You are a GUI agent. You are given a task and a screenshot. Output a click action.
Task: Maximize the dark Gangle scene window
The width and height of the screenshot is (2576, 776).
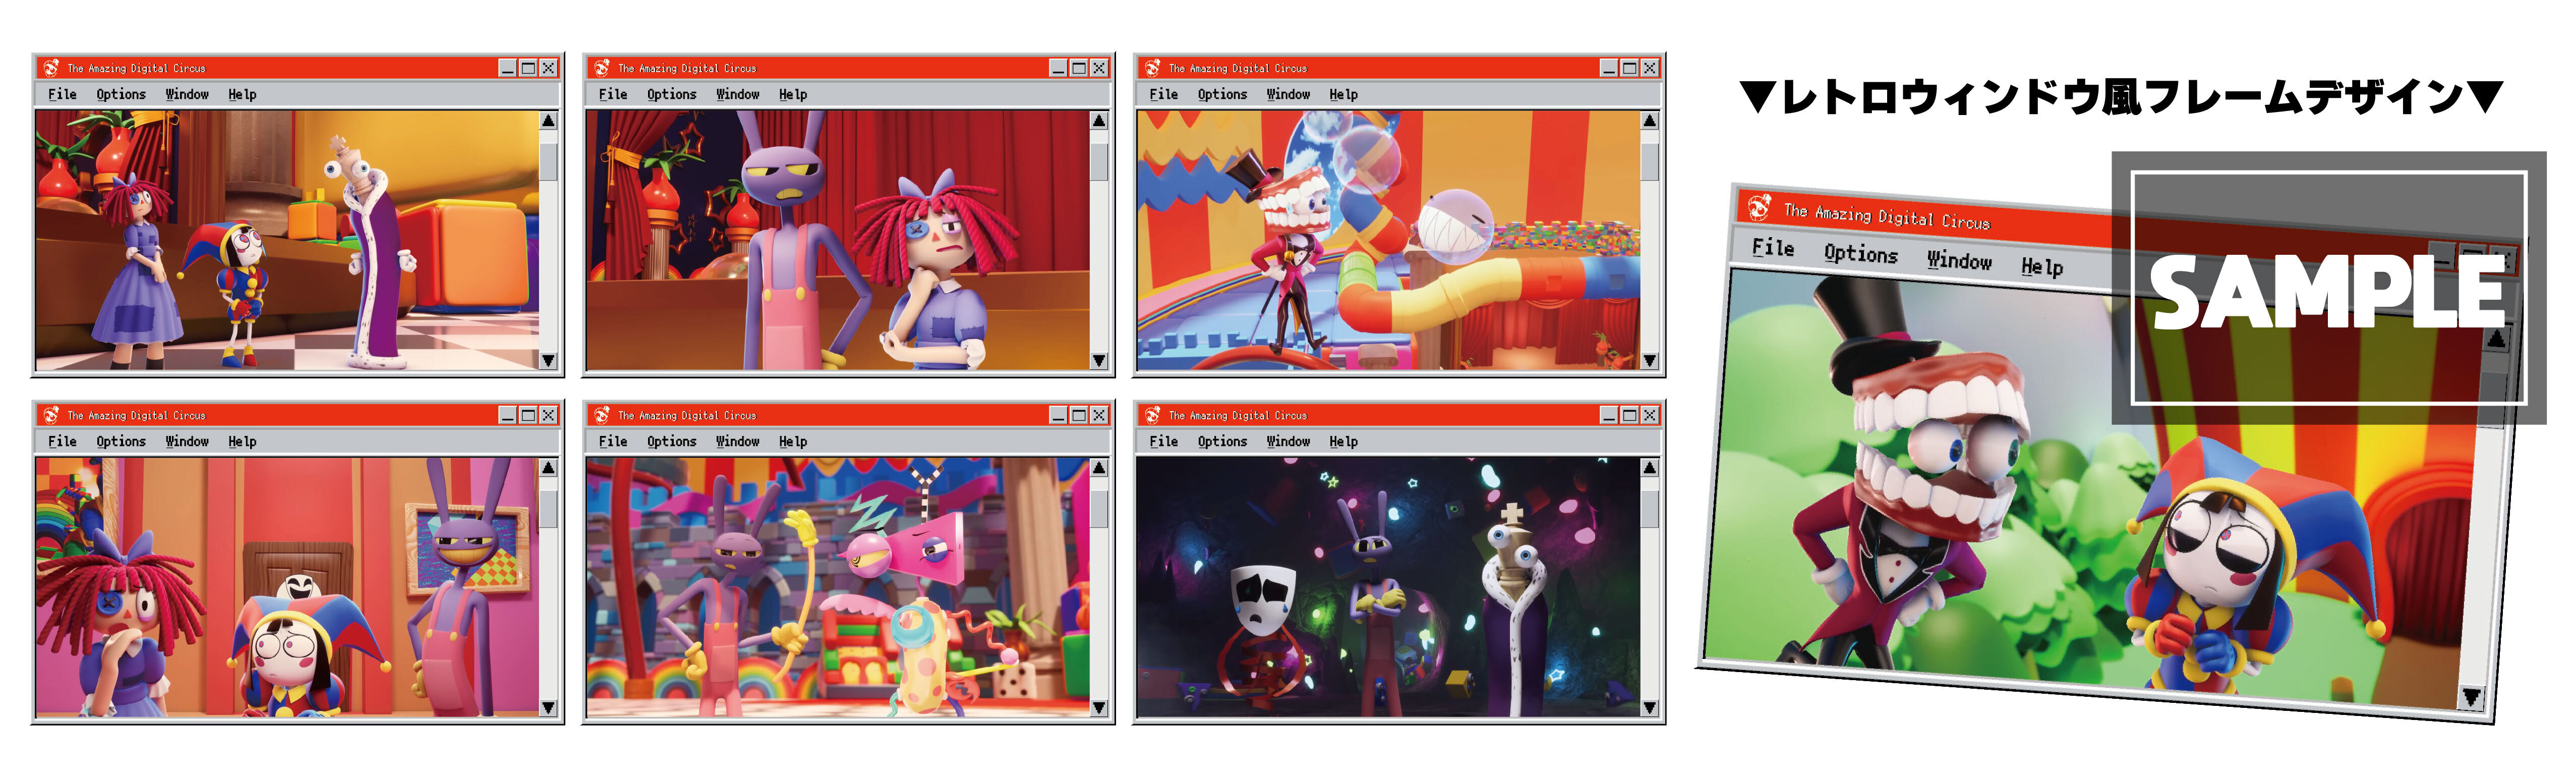[1629, 415]
